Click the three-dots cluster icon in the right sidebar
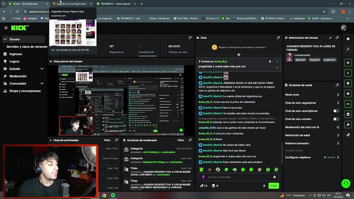 pos(348,135)
